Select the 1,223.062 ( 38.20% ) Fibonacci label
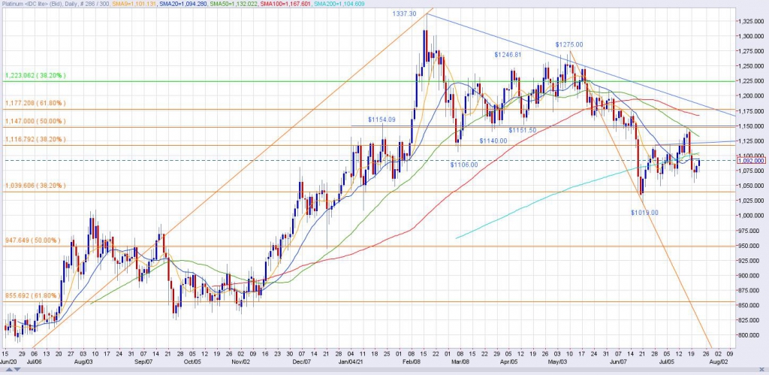The height and width of the screenshot is (375, 769). (35, 76)
